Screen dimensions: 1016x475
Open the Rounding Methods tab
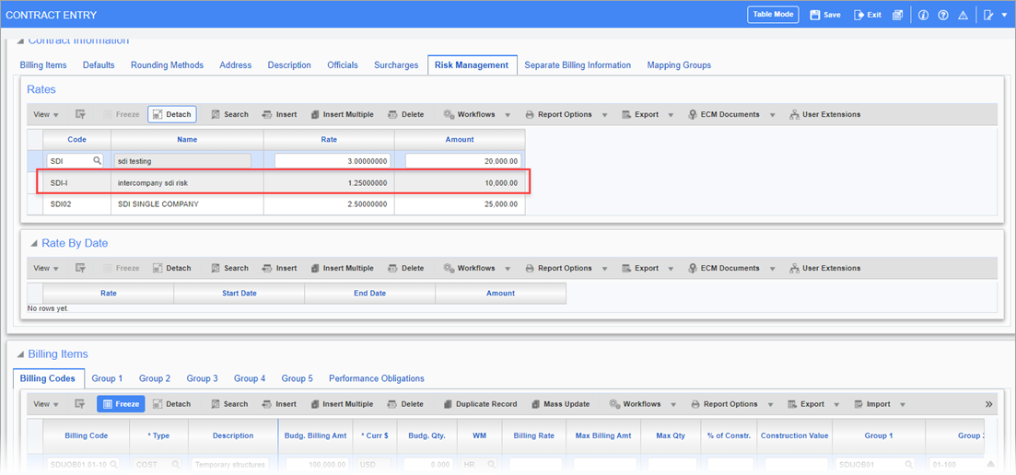coord(167,64)
